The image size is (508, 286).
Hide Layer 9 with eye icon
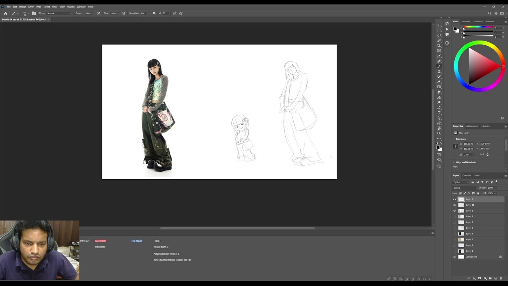pyautogui.click(x=455, y=199)
